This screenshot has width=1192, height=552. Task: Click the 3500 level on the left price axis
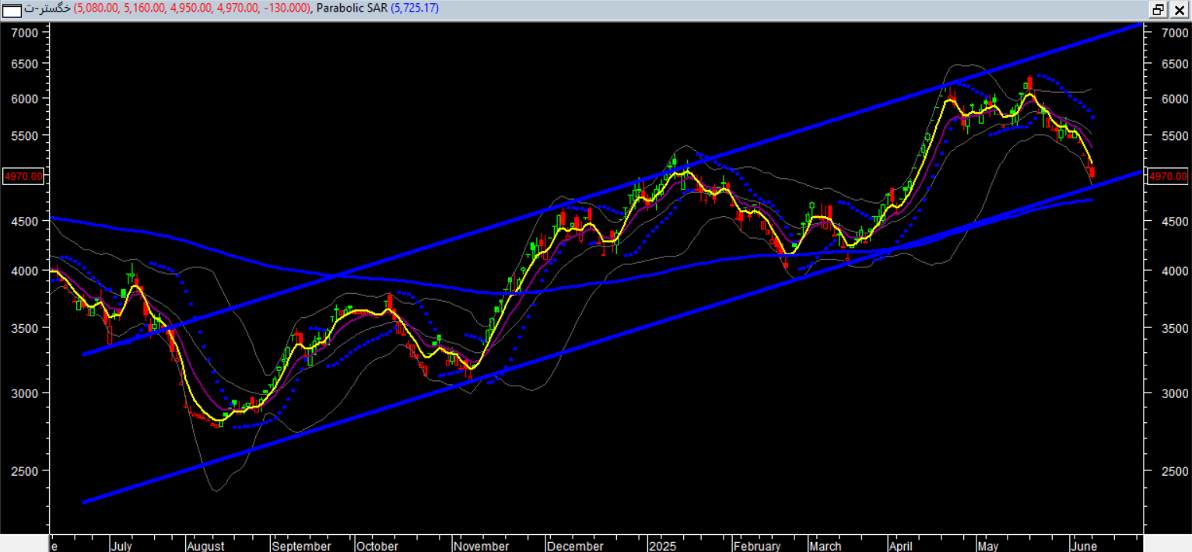pos(25,328)
